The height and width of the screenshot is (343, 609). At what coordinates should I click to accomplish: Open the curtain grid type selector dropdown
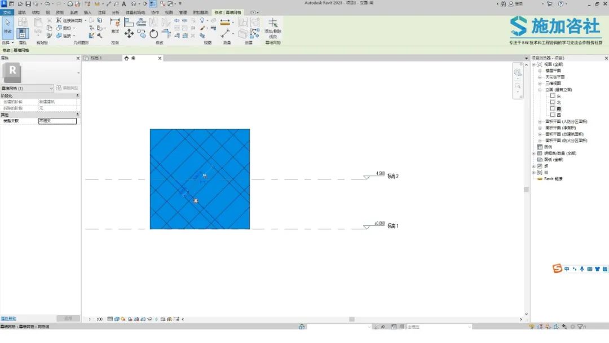coord(51,89)
